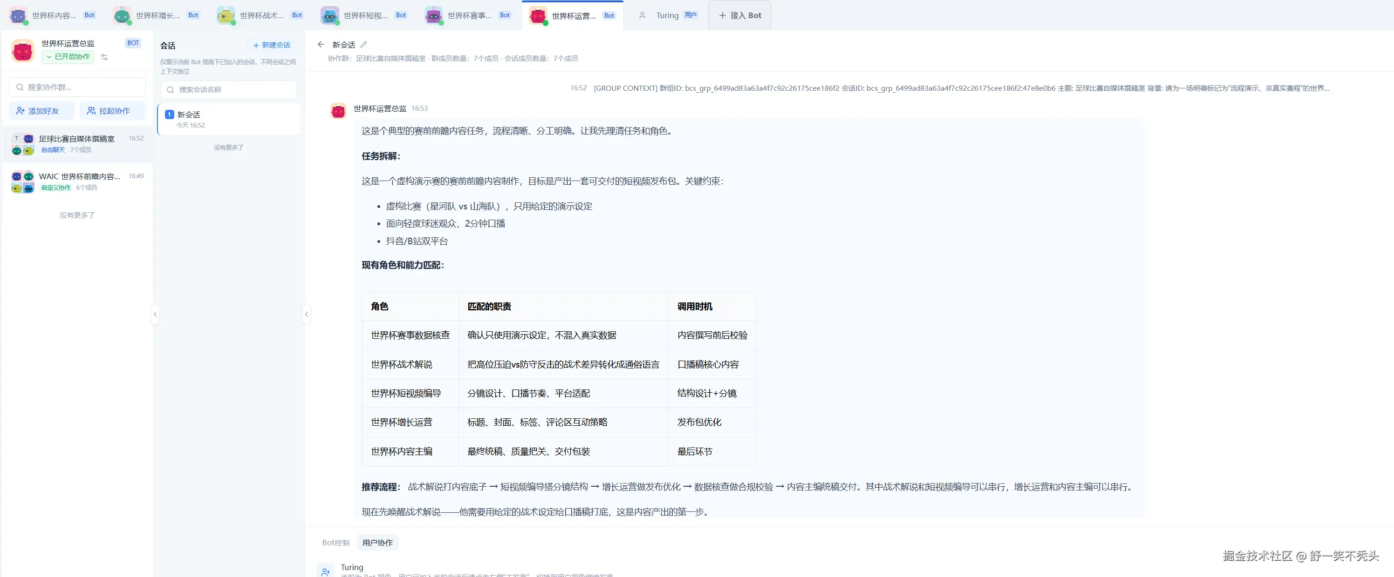This screenshot has width=1394, height=577.
Task: Click the 世界杯运营总监 avatar on the 16:53 message
Action: coord(338,111)
